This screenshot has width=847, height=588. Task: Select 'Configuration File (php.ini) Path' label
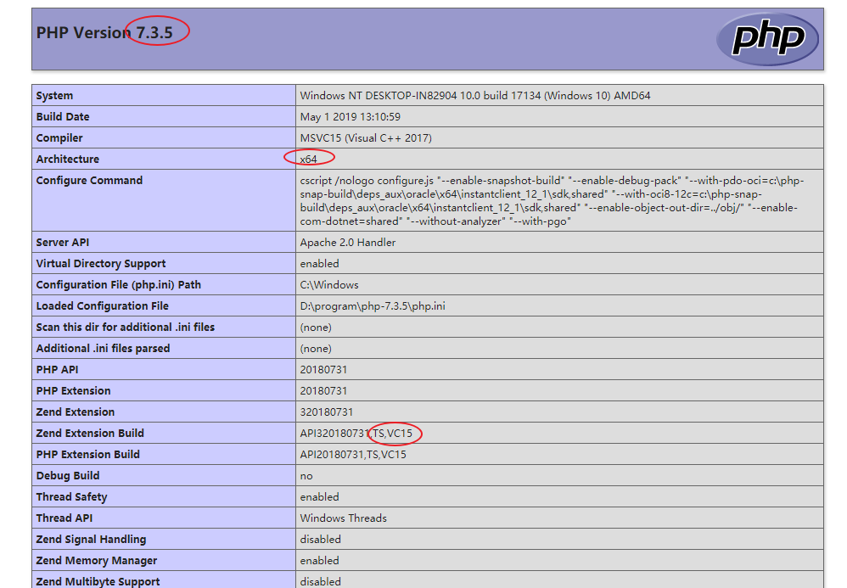118,284
